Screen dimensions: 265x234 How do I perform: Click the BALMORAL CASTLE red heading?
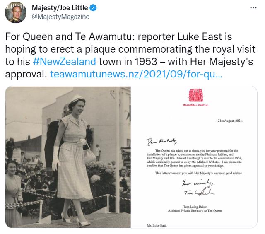pos(196,105)
